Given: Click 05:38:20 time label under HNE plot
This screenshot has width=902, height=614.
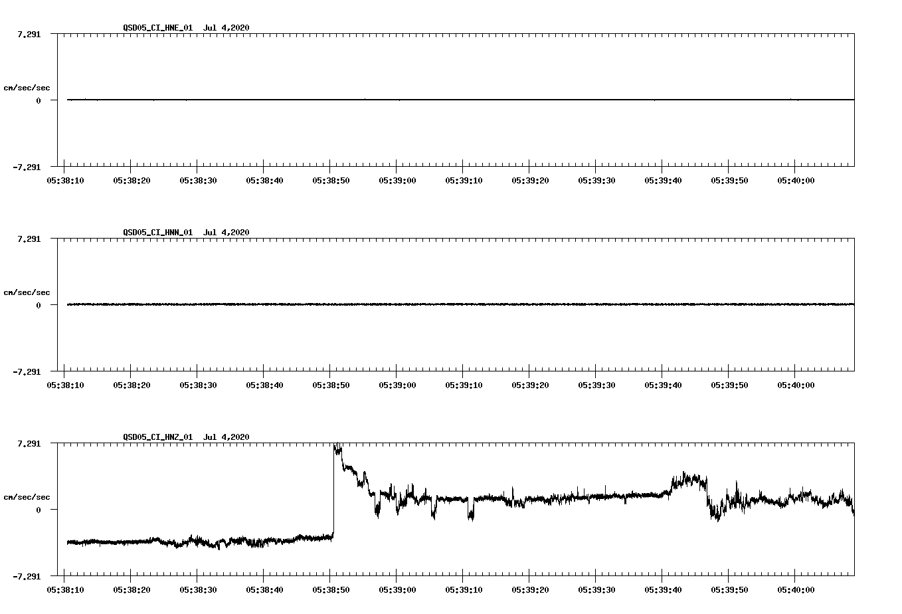Looking at the screenshot, I should 132,180.
